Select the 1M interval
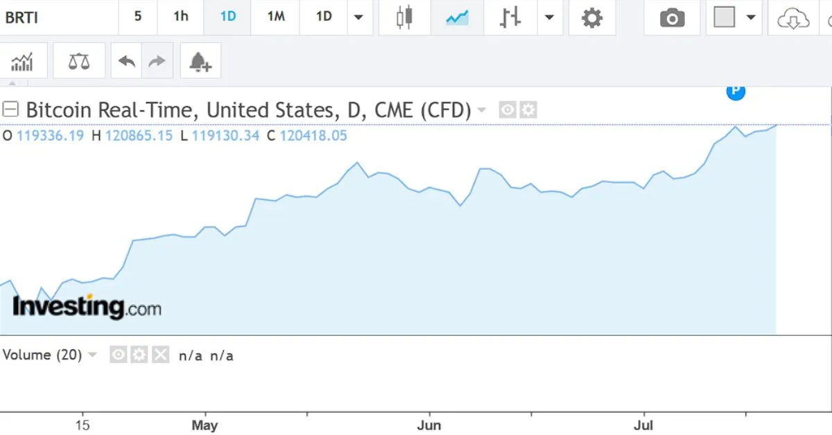 [276, 17]
